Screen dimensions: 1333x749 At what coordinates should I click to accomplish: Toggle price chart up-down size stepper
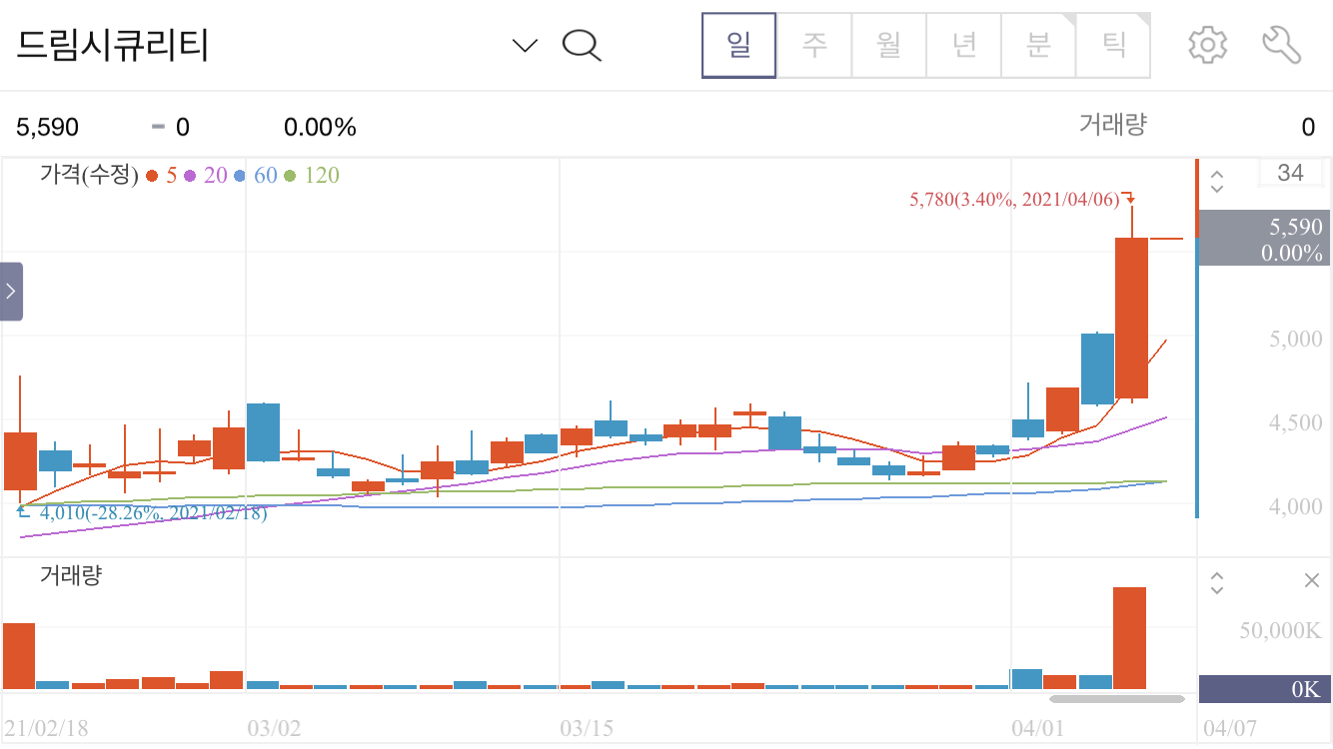click(1216, 181)
